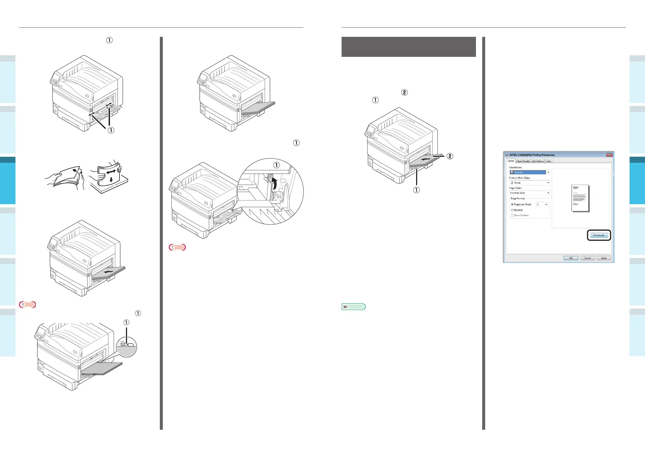The height and width of the screenshot is (456, 645).
Task: Switch to the Job Options tab
Action: click(538, 161)
